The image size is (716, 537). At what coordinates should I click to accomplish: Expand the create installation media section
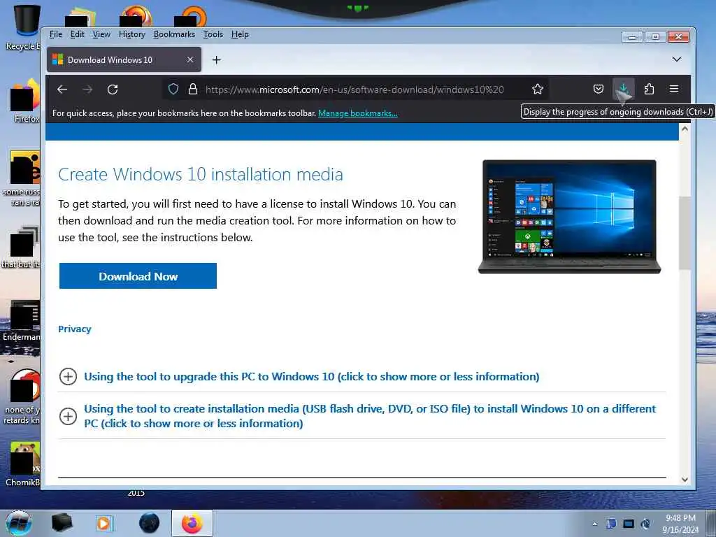tap(370, 416)
